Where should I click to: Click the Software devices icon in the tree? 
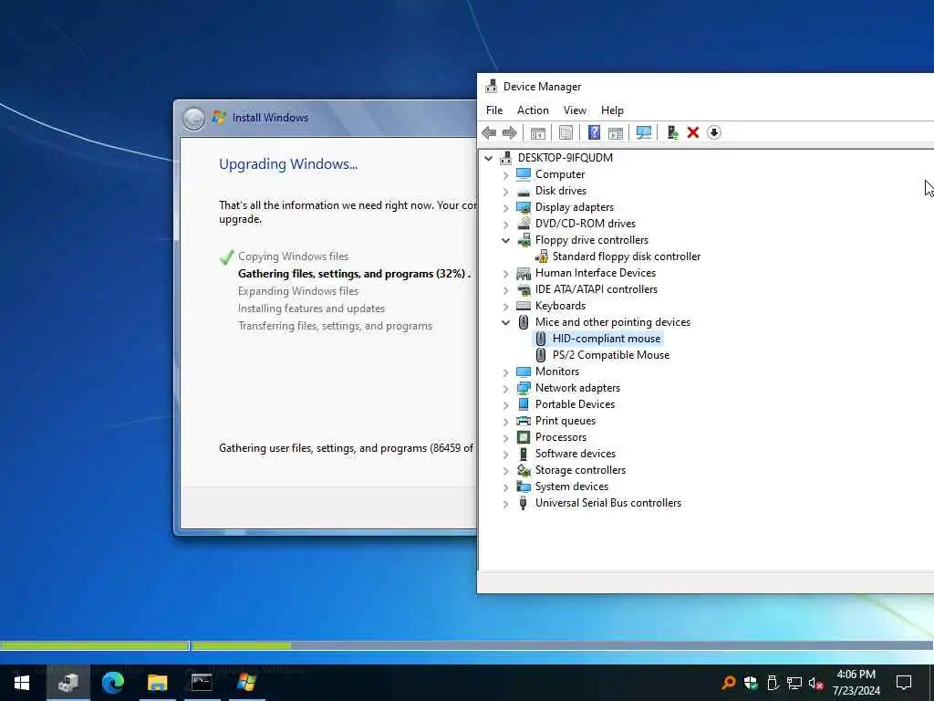[523, 454]
